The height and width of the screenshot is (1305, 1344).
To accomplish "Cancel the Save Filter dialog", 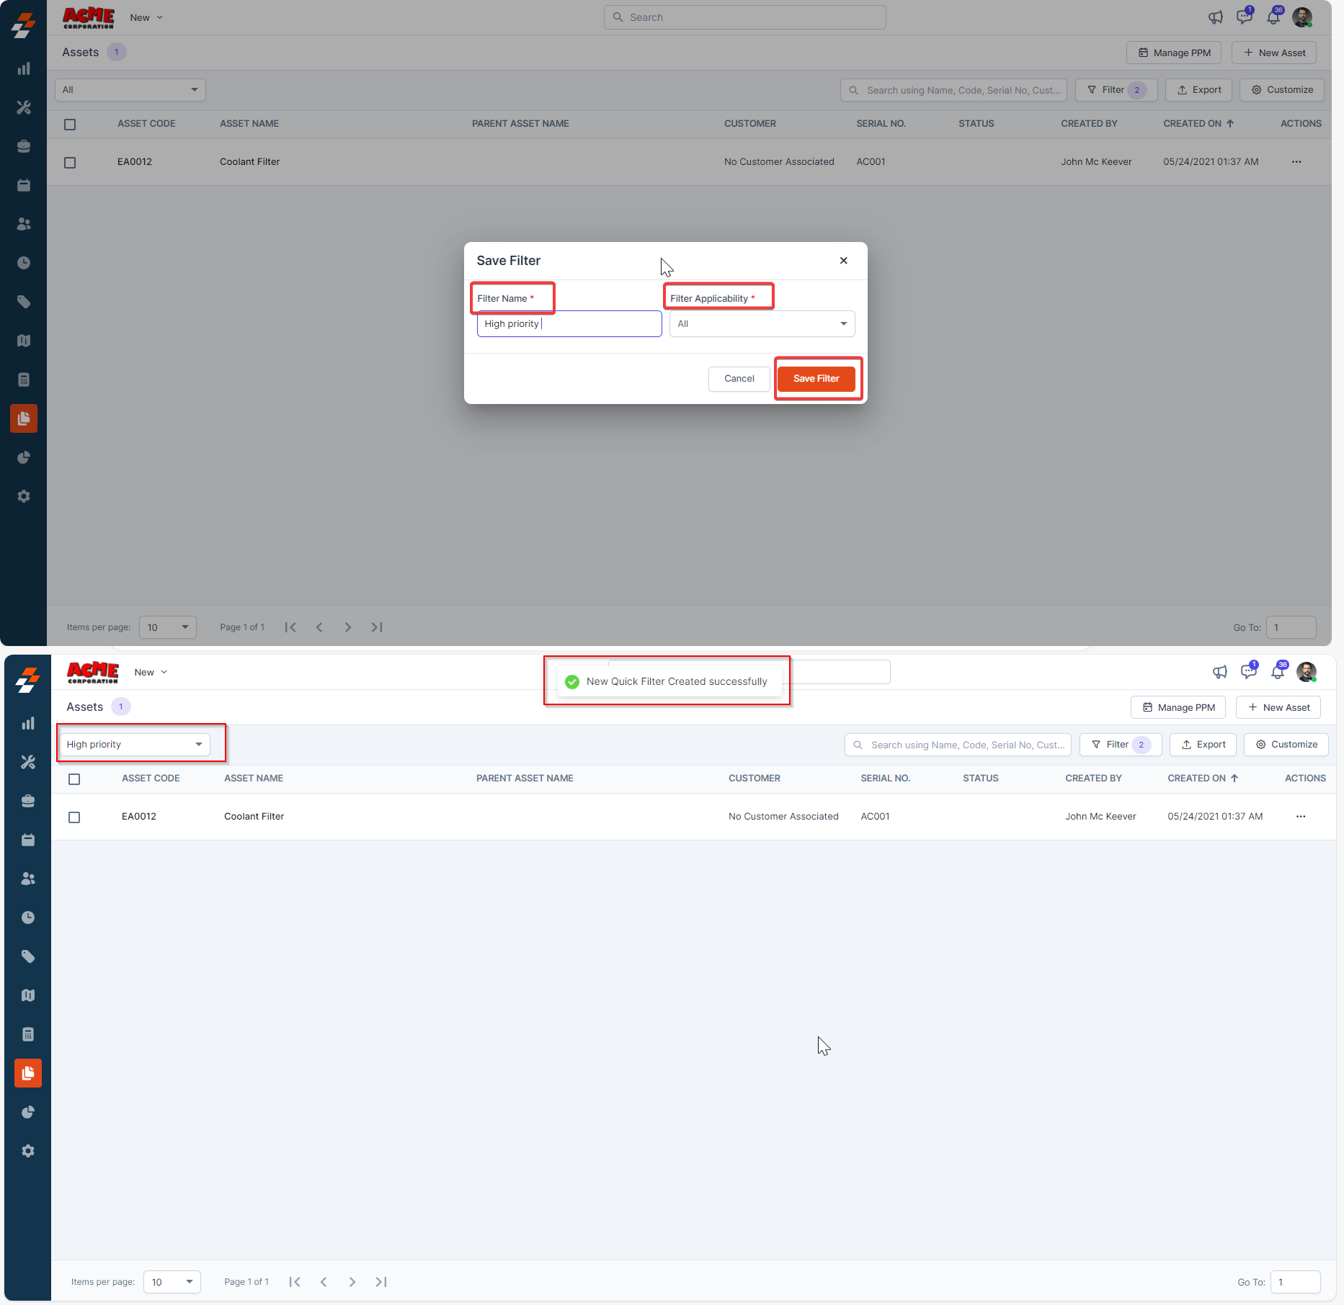I will pyautogui.click(x=739, y=379).
